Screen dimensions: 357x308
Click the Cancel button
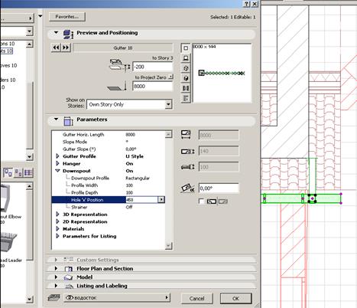tap(196, 298)
